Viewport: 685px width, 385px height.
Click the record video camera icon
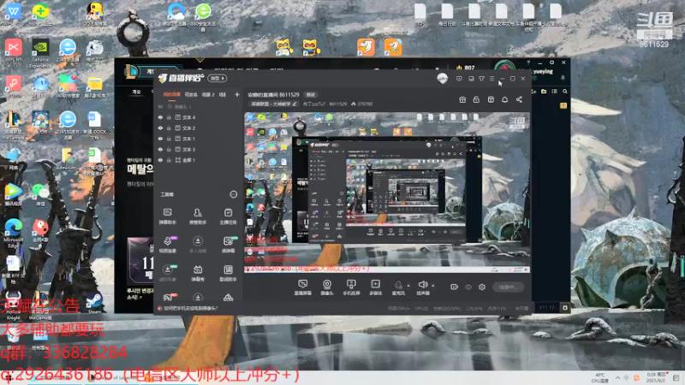point(454,287)
